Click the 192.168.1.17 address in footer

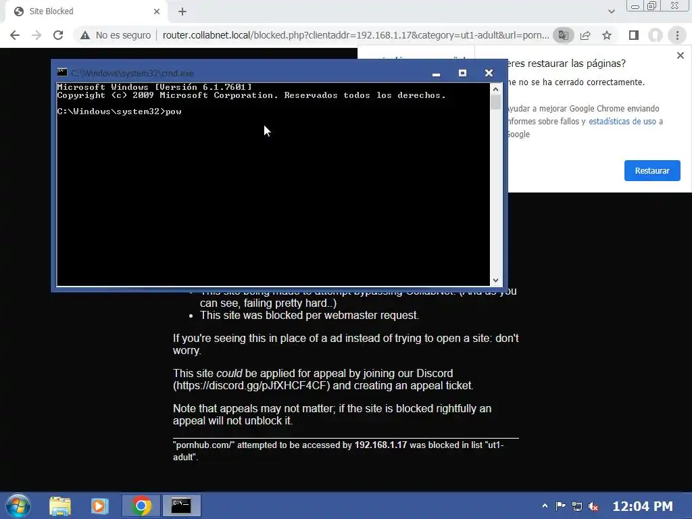[380, 445]
